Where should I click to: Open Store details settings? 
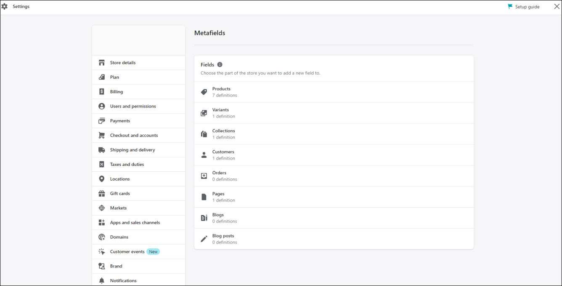138,63
